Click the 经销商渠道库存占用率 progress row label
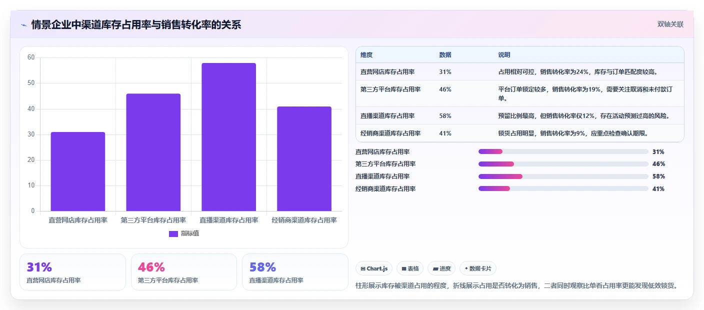 (x=385, y=189)
